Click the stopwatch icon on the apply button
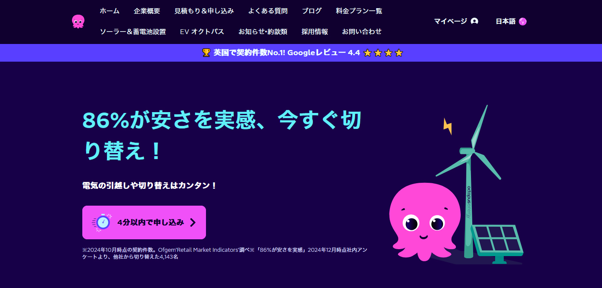Viewport: 602px width, 288px height. [x=102, y=222]
